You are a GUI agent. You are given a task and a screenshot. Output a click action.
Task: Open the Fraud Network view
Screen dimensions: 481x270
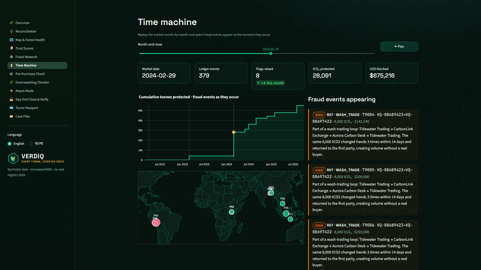[x=26, y=57]
